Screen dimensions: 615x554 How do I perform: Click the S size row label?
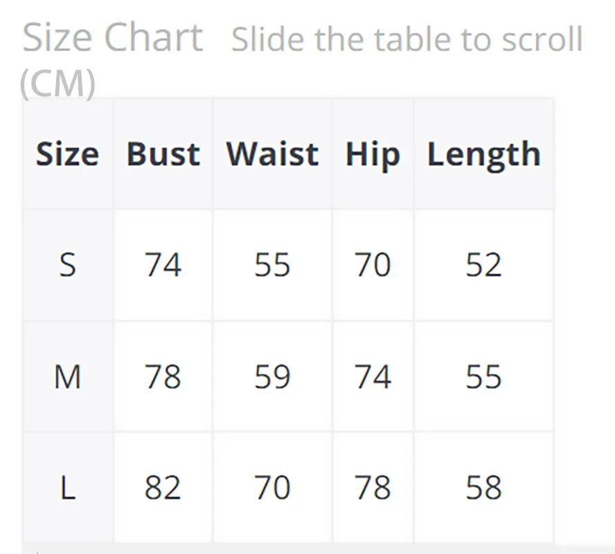67,265
